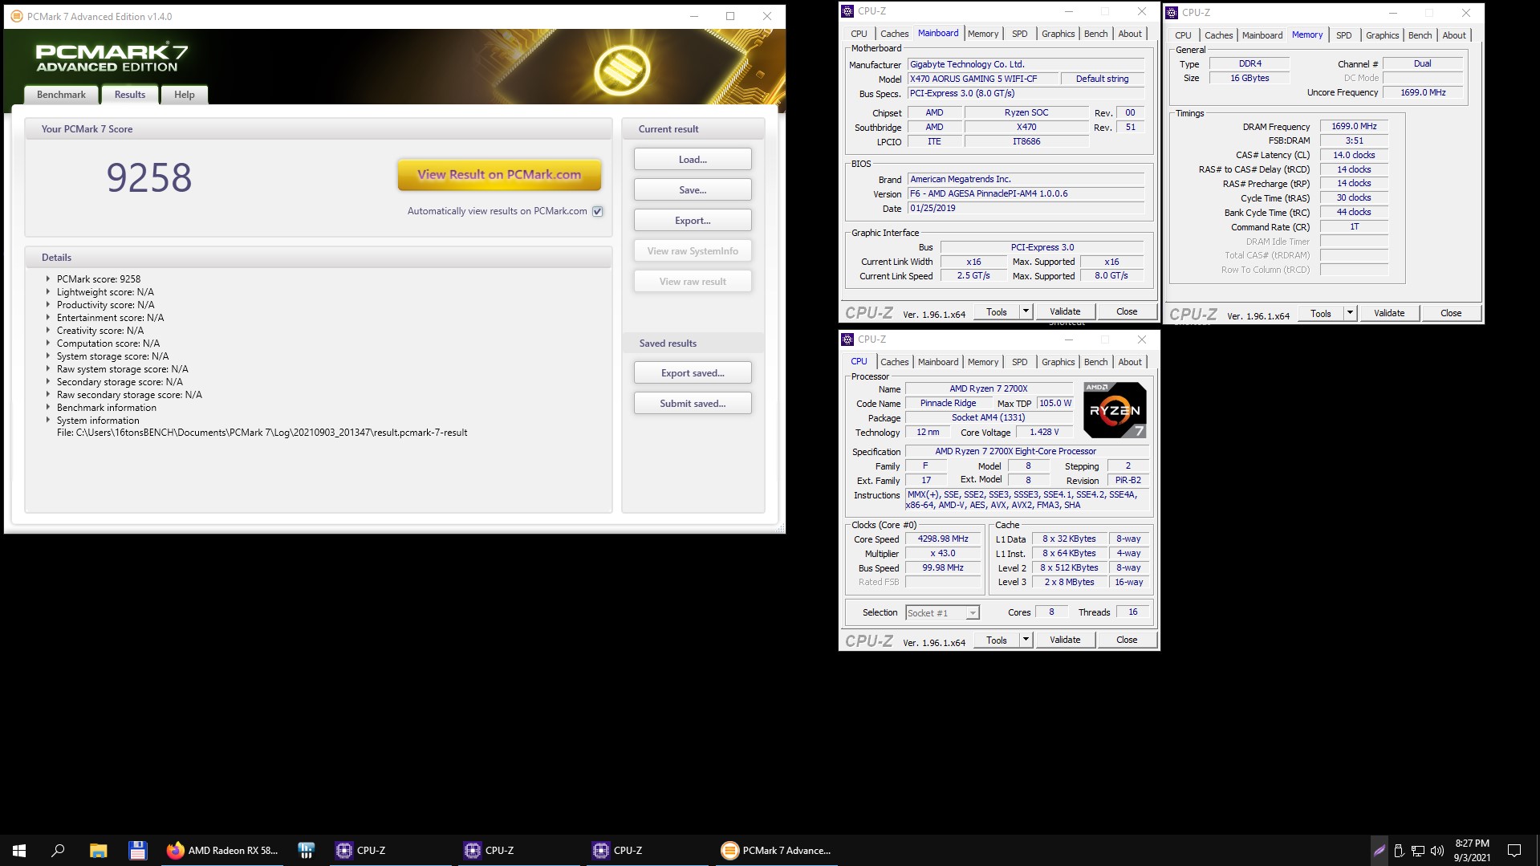Click the Load... button
The image size is (1540, 866).
click(693, 159)
